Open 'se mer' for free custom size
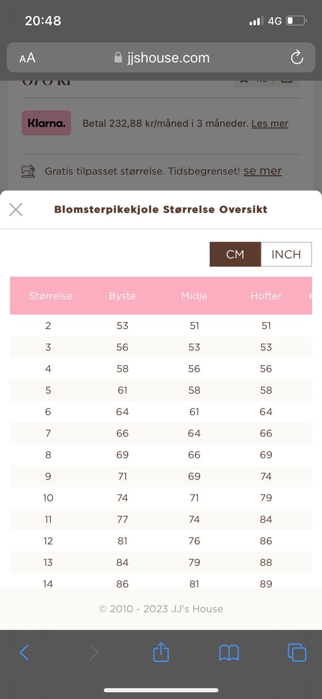The width and height of the screenshot is (322, 699). tap(263, 171)
